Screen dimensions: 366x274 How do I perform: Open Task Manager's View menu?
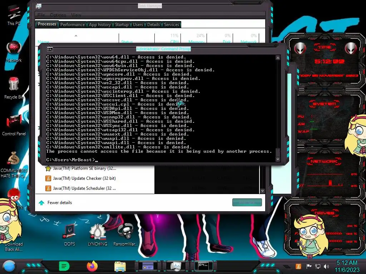coord(76,15)
